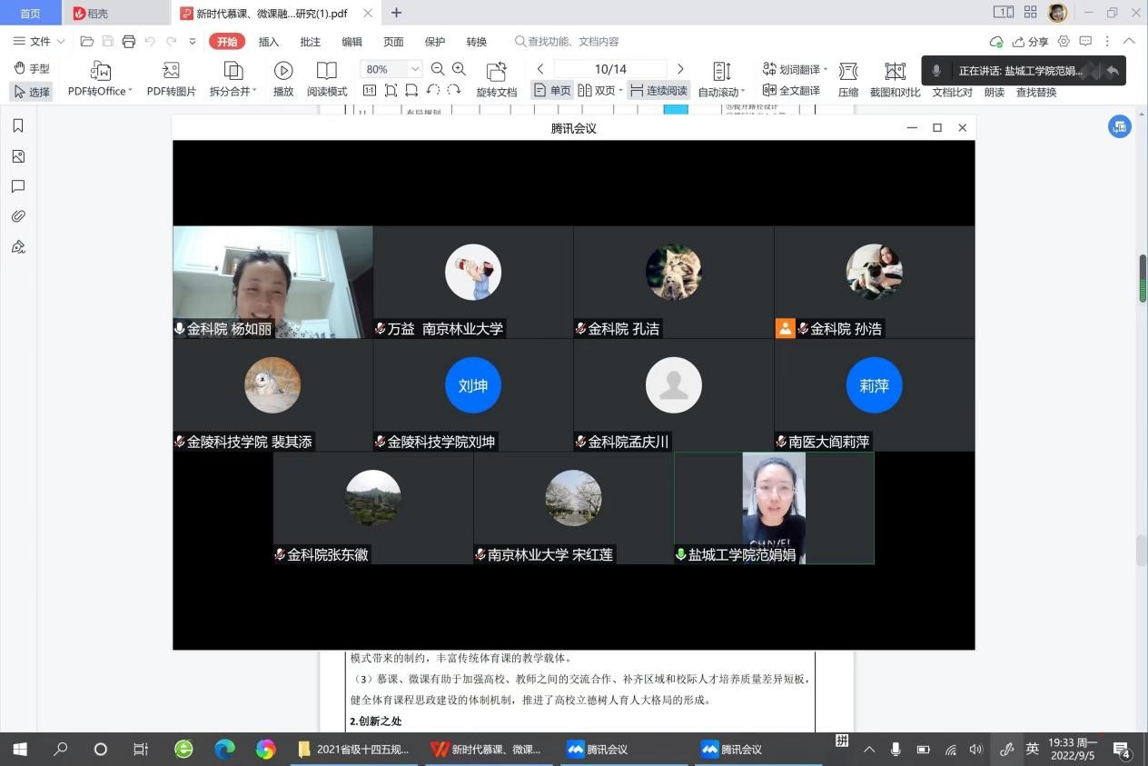The image size is (1148, 766).
Task: Expand the 拆分合并 dropdown
Action: [x=254, y=92]
